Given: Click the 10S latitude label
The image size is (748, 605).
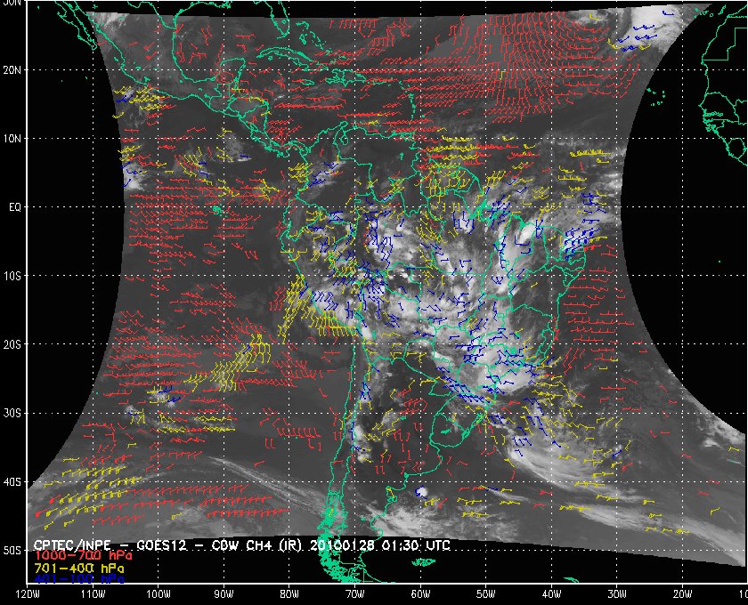Looking at the screenshot, I should [x=12, y=276].
